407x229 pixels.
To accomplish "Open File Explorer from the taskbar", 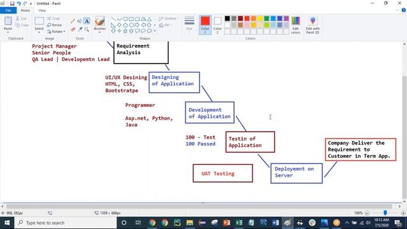I will point(190,223).
